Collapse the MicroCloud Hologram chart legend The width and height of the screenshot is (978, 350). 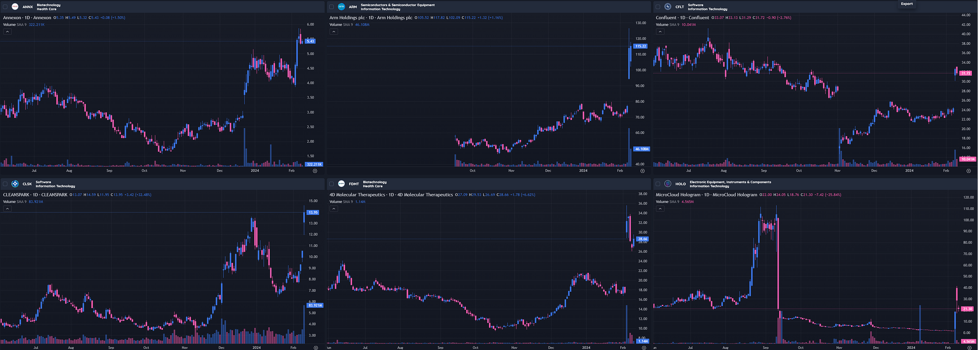(660, 209)
